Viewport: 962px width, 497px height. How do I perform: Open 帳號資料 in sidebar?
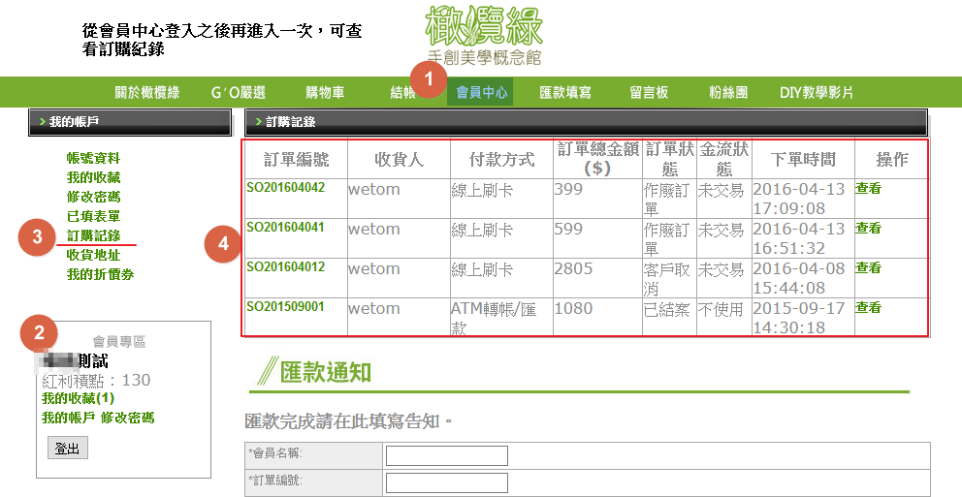tap(93, 158)
